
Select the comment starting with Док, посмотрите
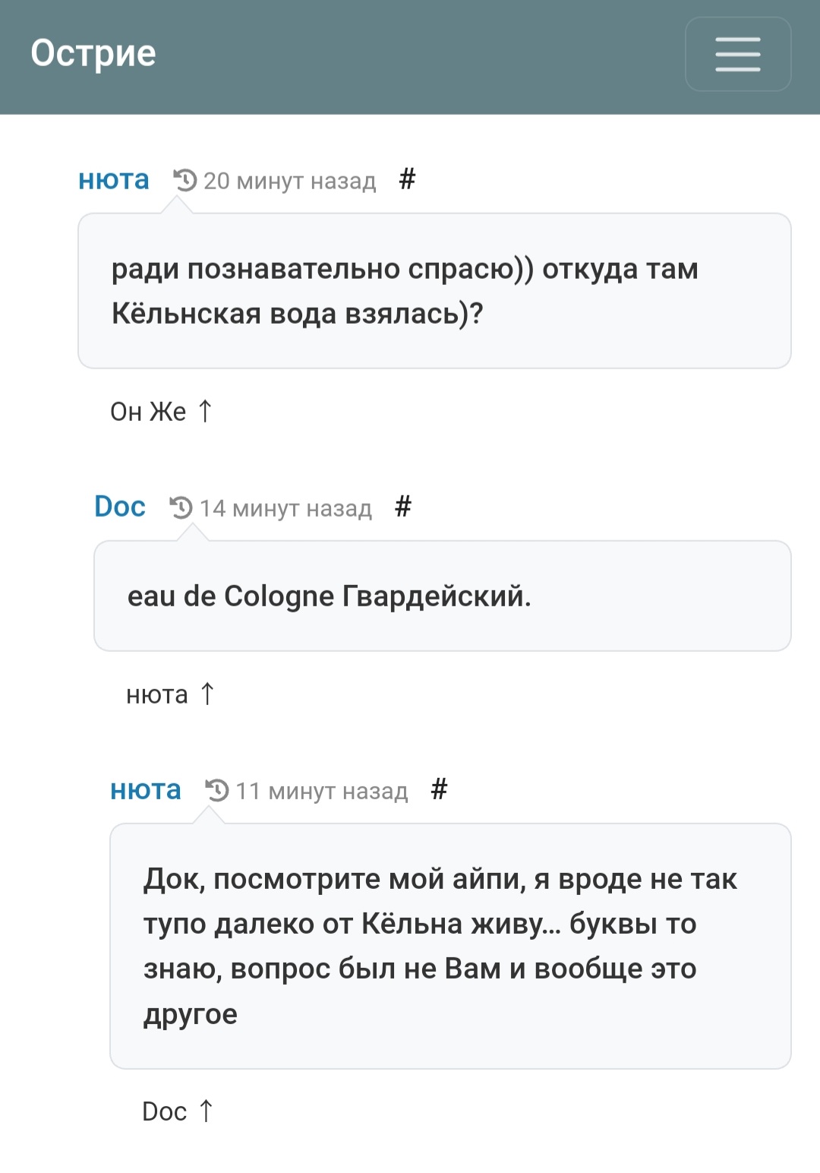(x=450, y=946)
